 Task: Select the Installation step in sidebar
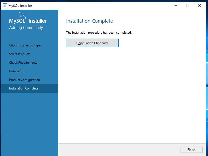tap(16, 71)
